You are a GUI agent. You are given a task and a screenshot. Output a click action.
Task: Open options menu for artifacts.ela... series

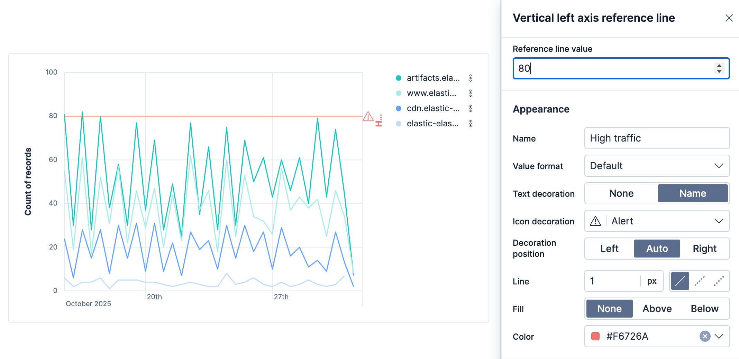click(471, 78)
